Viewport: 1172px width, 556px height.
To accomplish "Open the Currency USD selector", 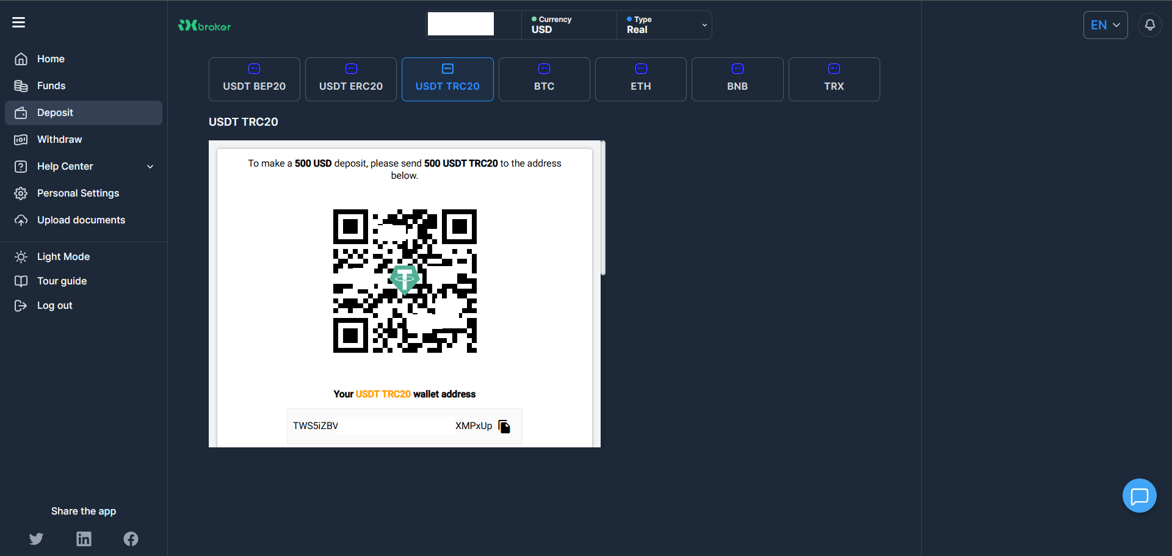I will tap(569, 25).
